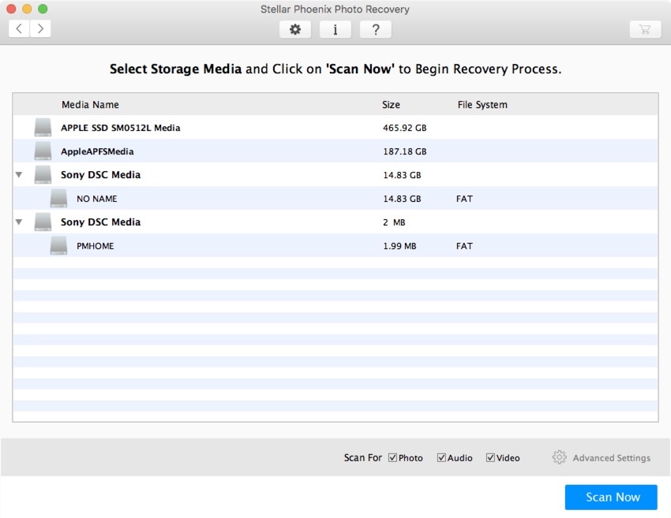Screen dimensions: 671x518
Task: Open help with the question mark icon
Action: (375, 29)
